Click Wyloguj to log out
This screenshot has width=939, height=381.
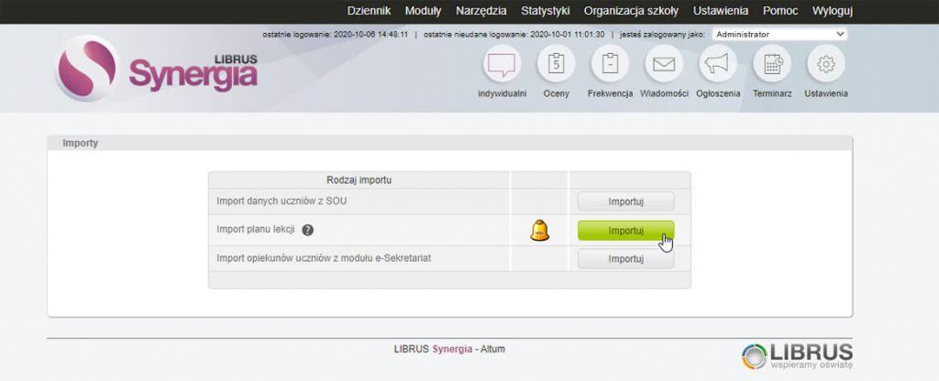pyautogui.click(x=833, y=11)
